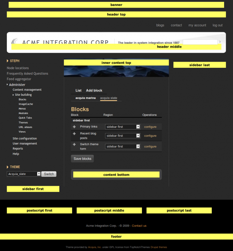233x251 pixels.
Task: Click the Operations column header
Action: [x=149, y=115]
